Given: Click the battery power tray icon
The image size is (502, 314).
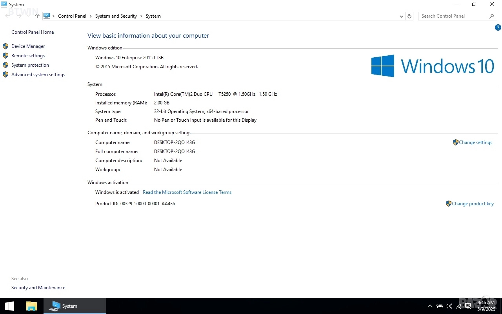Looking at the screenshot, I should (x=440, y=306).
